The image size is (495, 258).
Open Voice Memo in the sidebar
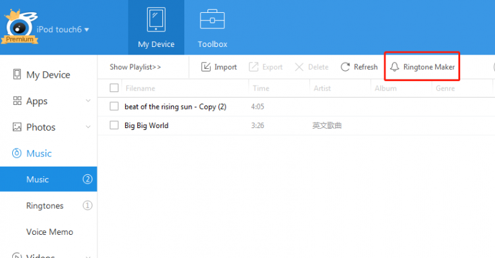point(50,232)
